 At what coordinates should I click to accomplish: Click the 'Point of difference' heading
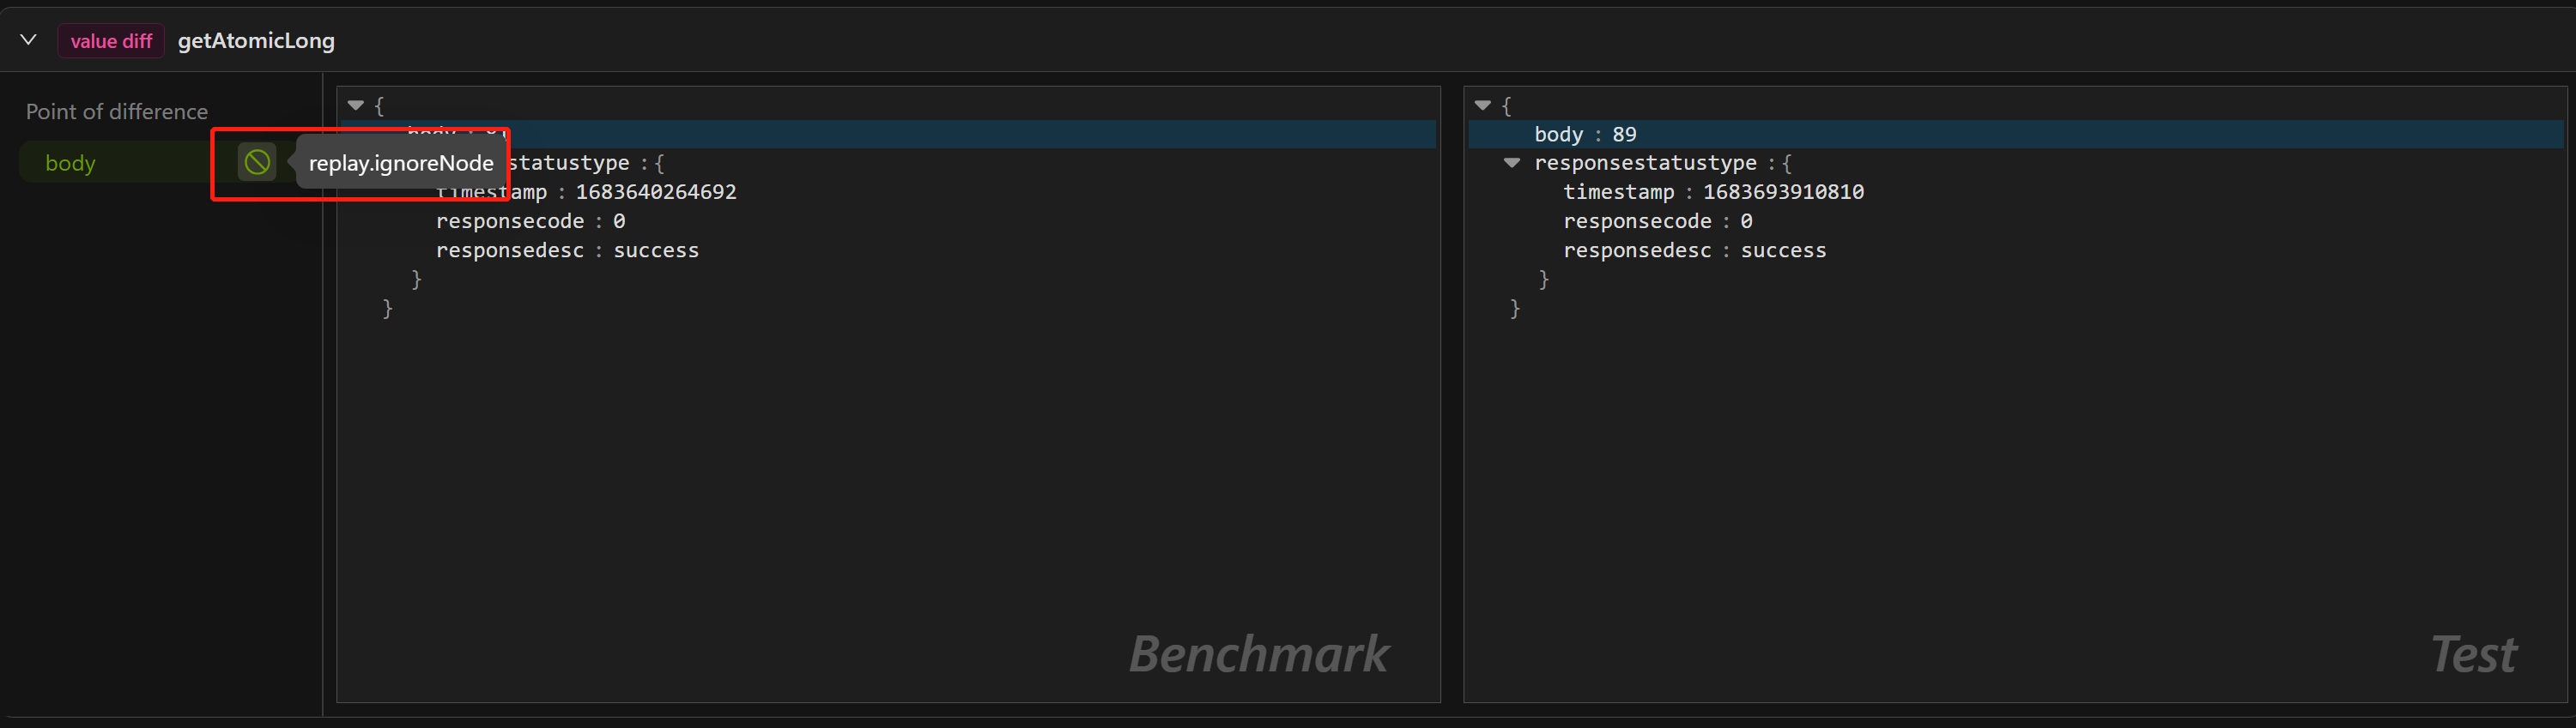tap(117, 111)
